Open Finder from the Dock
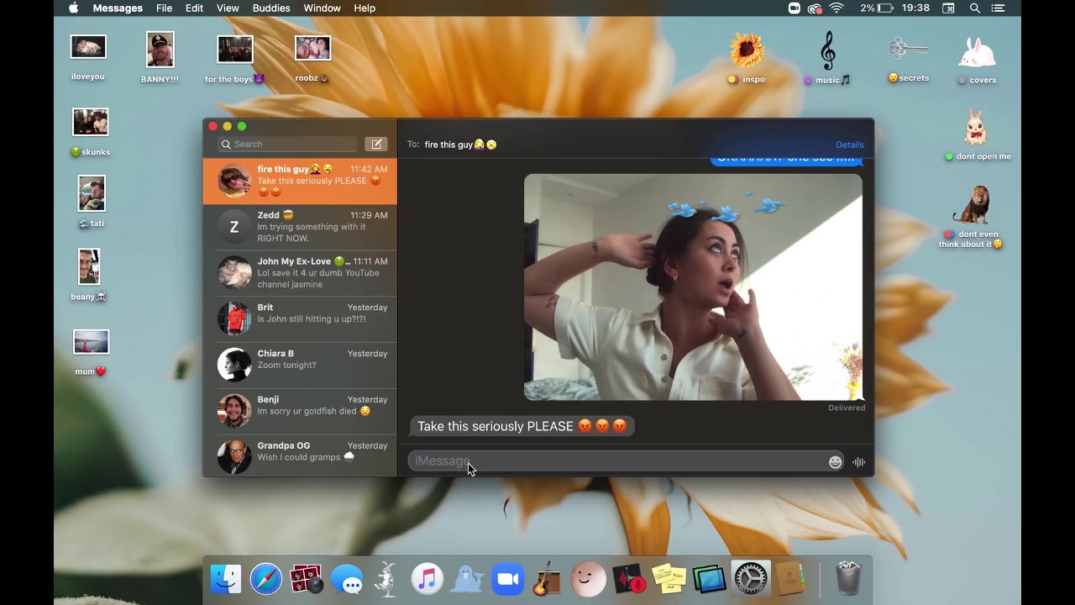The height and width of the screenshot is (605, 1075). tap(226, 579)
